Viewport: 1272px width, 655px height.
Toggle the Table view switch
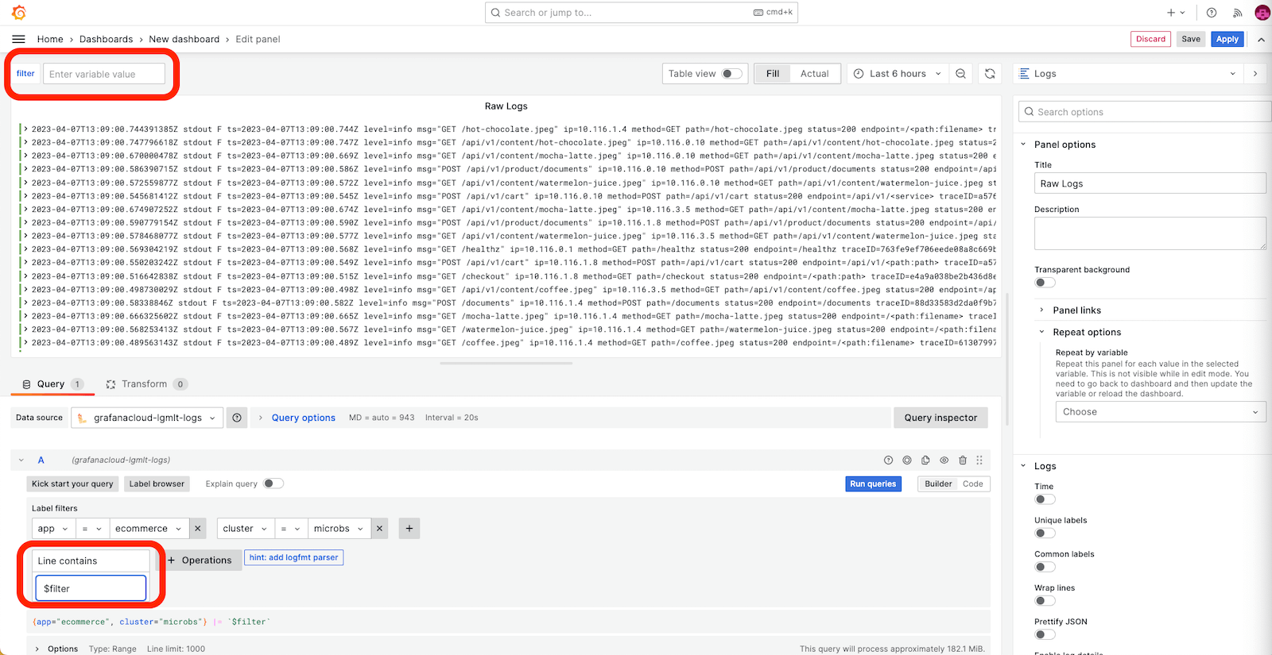click(731, 74)
